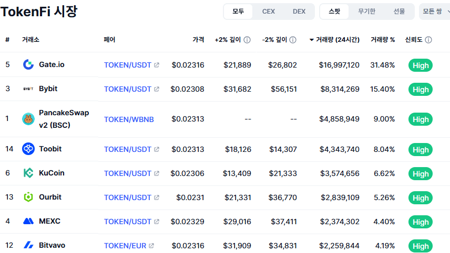
Task: Click High trust badge in Bitvavo row
Action: (x=421, y=246)
